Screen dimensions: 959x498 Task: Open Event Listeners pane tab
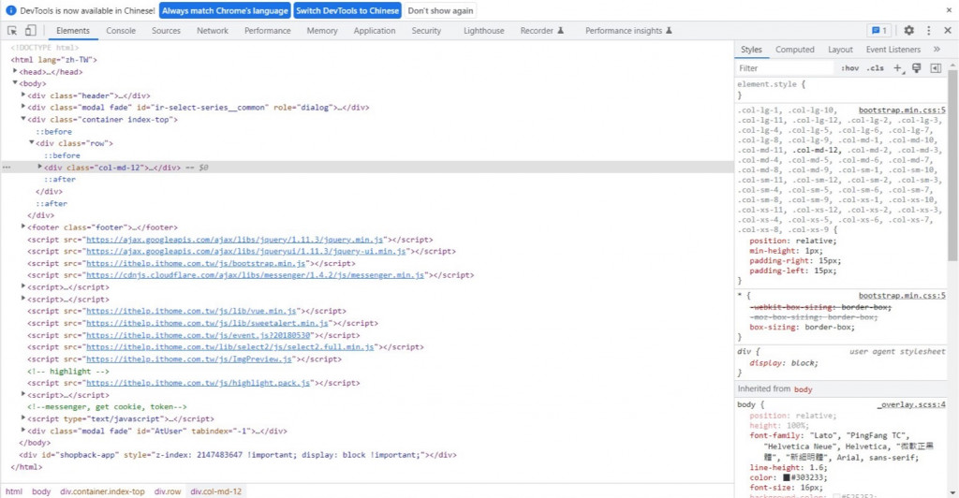(893, 50)
